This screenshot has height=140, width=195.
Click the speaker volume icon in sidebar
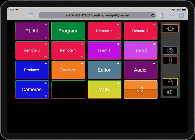tap(170, 92)
